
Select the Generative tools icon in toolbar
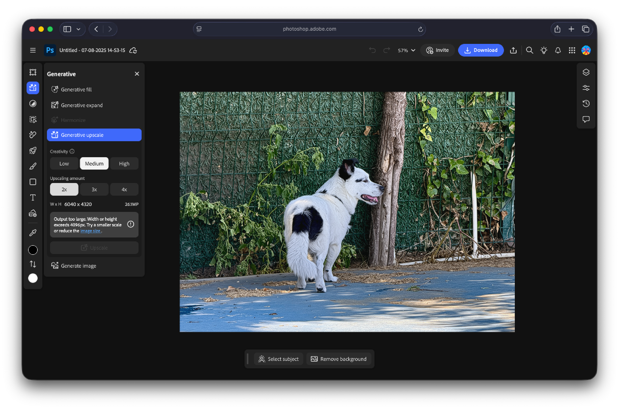tap(33, 88)
